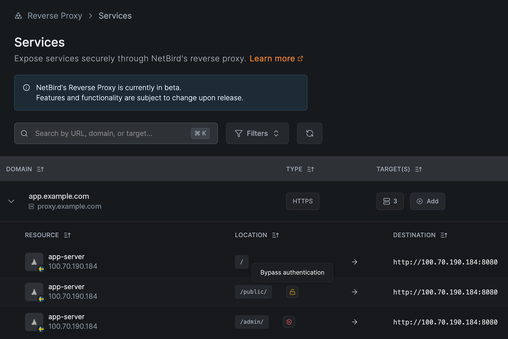Click the NetBird logo icon in breadcrumb
The height and width of the screenshot is (339, 508).
click(18, 16)
